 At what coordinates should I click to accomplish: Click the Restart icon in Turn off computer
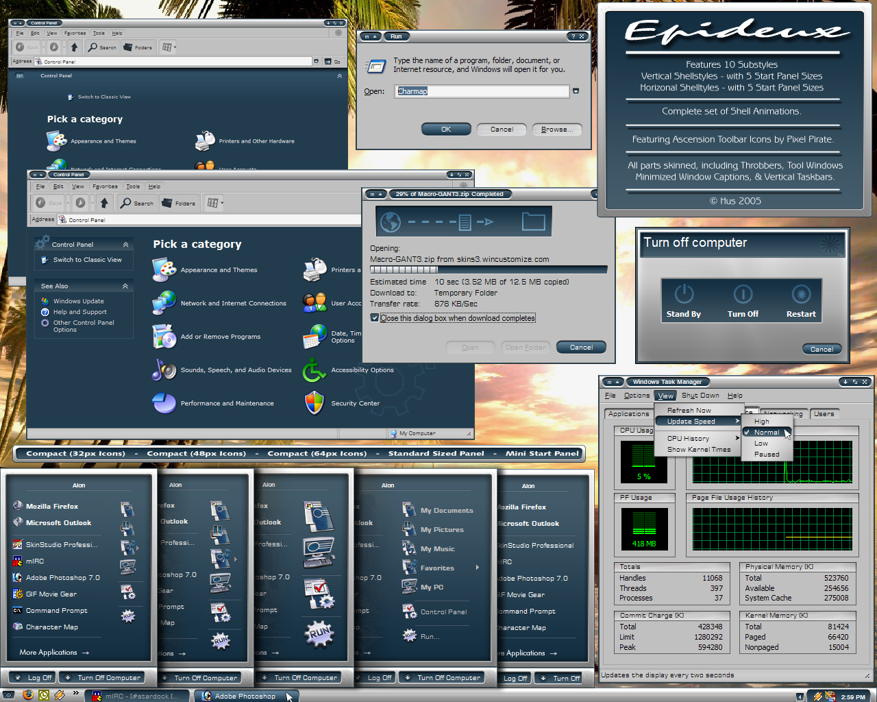pyautogui.click(x=801, y=294)
